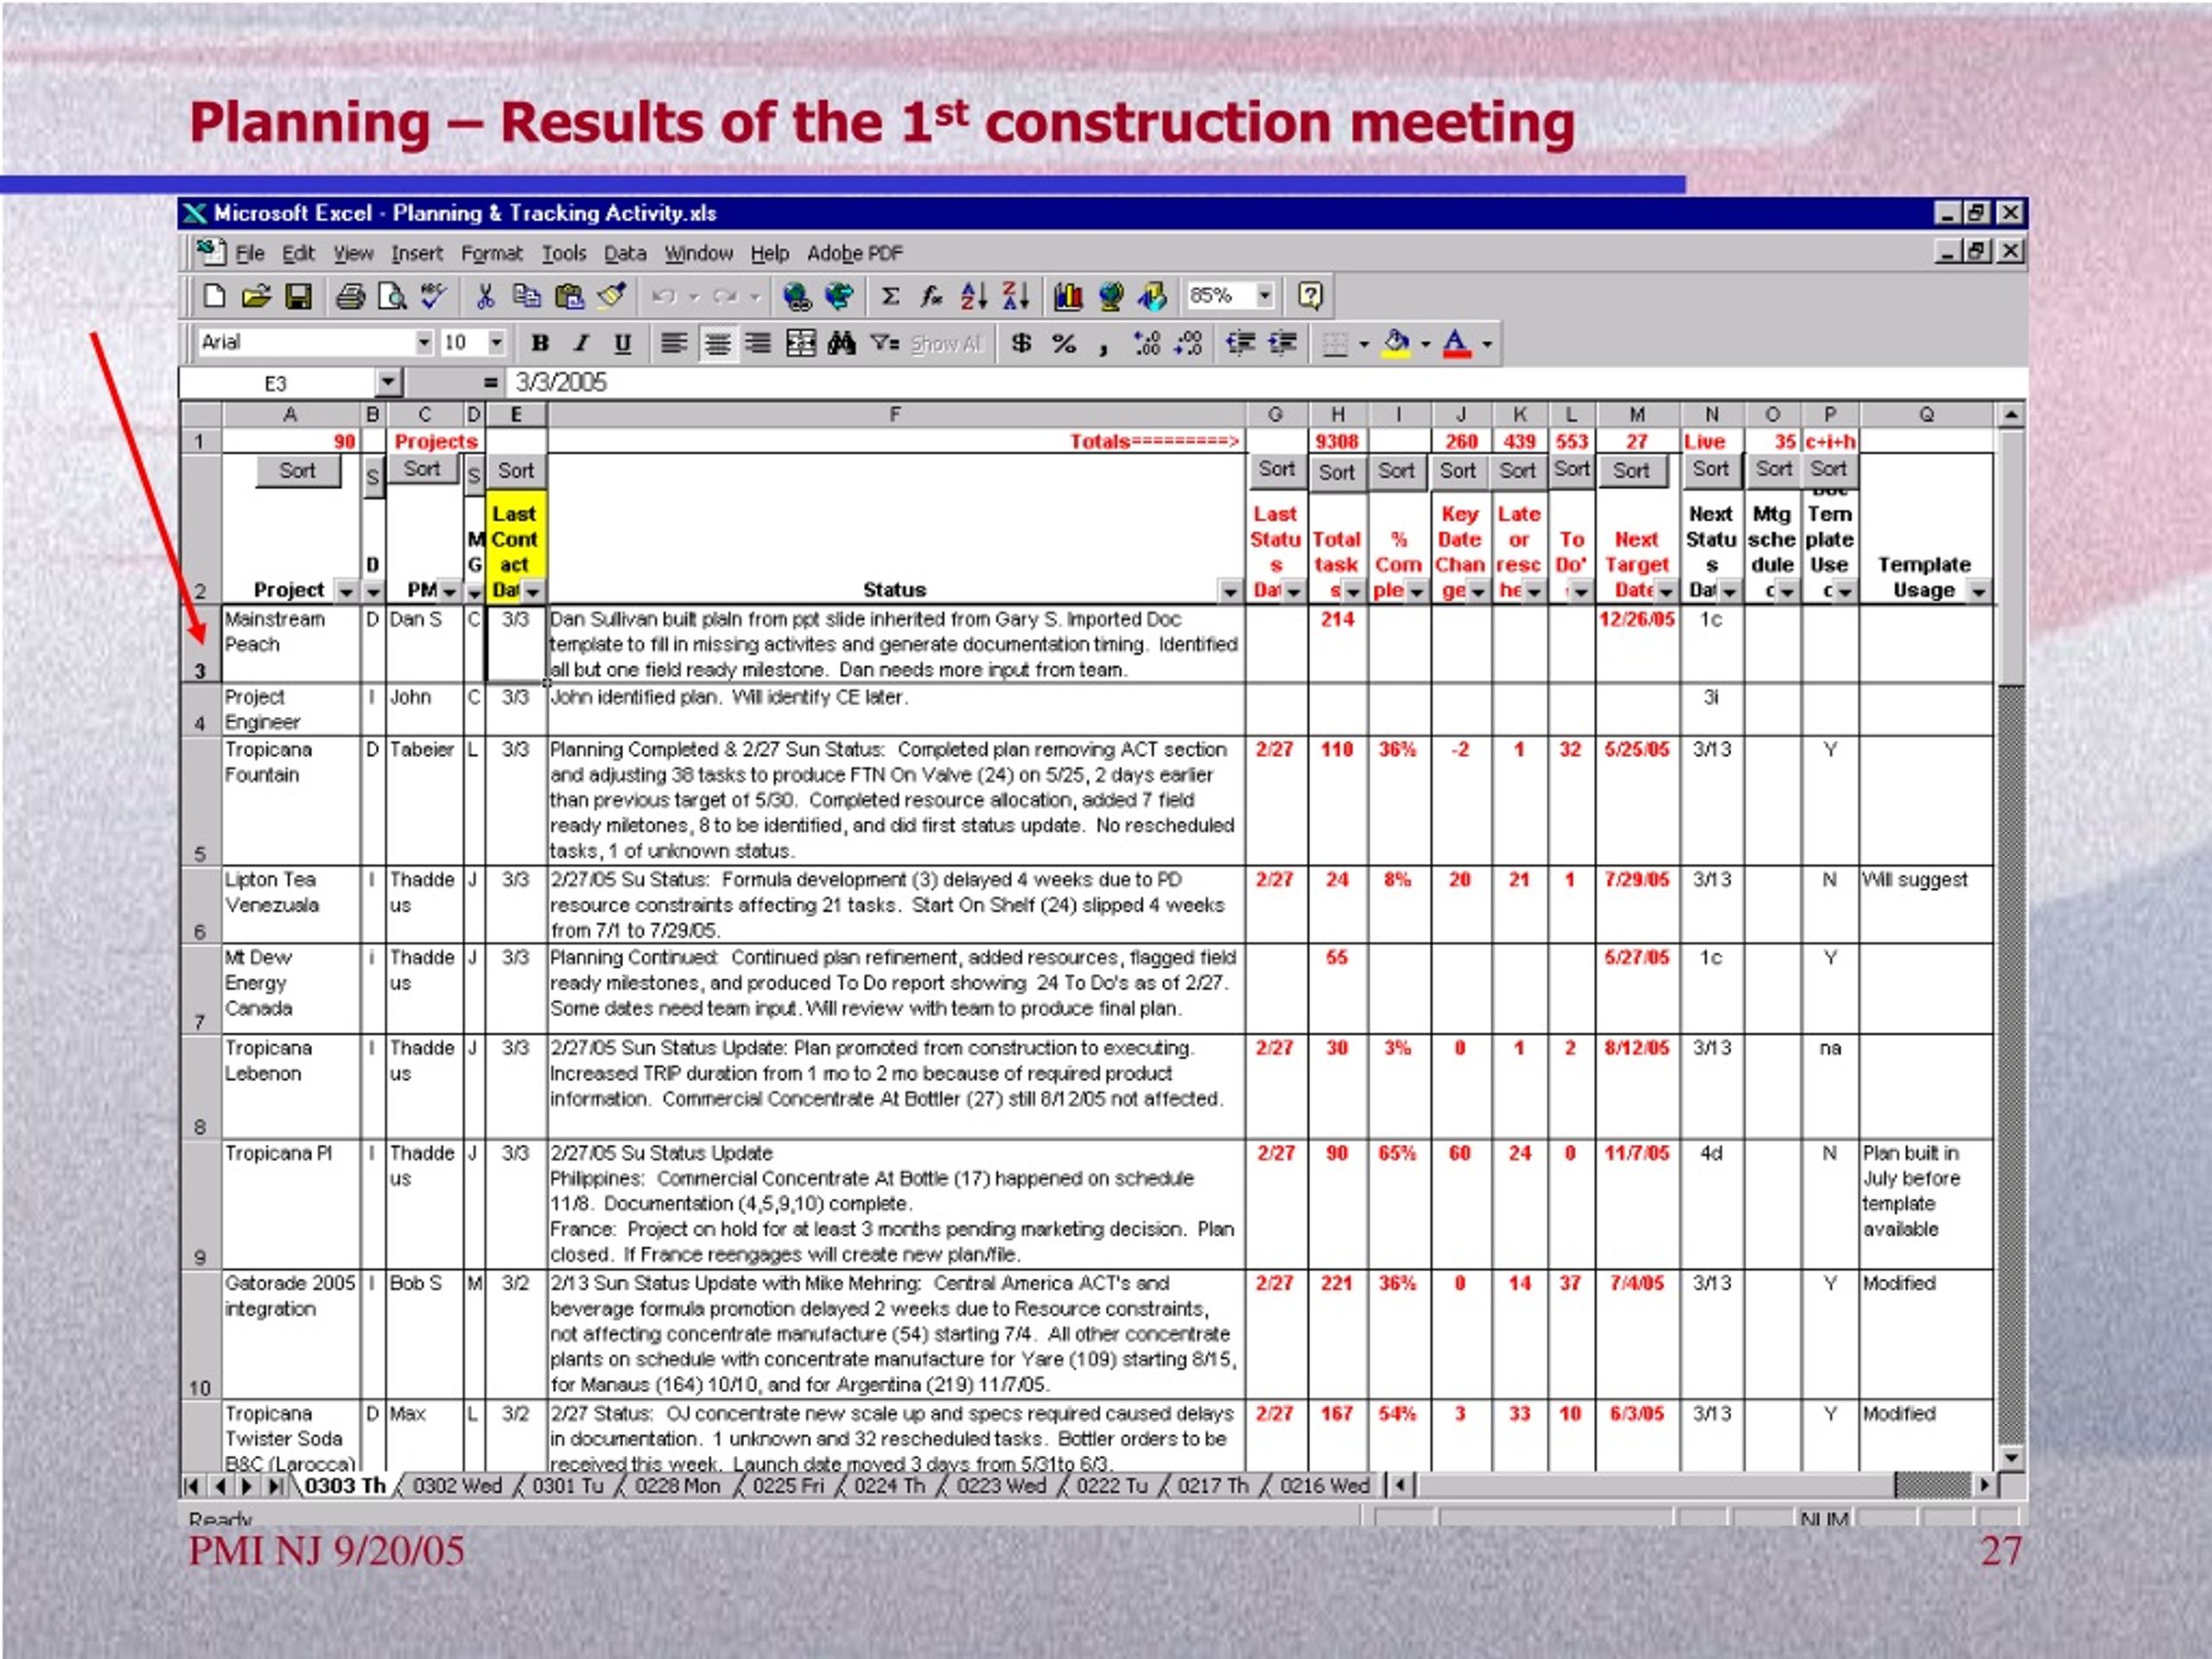This screenshot has height=1659, width=2212.
Task: Click the Copy icon
Action: [526, 296]
